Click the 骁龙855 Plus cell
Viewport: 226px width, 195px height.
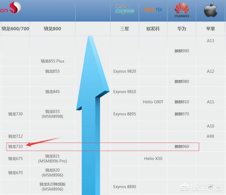(x=53, y=61)
